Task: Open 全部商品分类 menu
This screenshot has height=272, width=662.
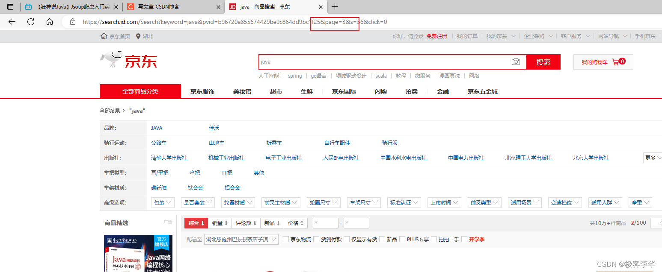Action: [x=140, y=91]
